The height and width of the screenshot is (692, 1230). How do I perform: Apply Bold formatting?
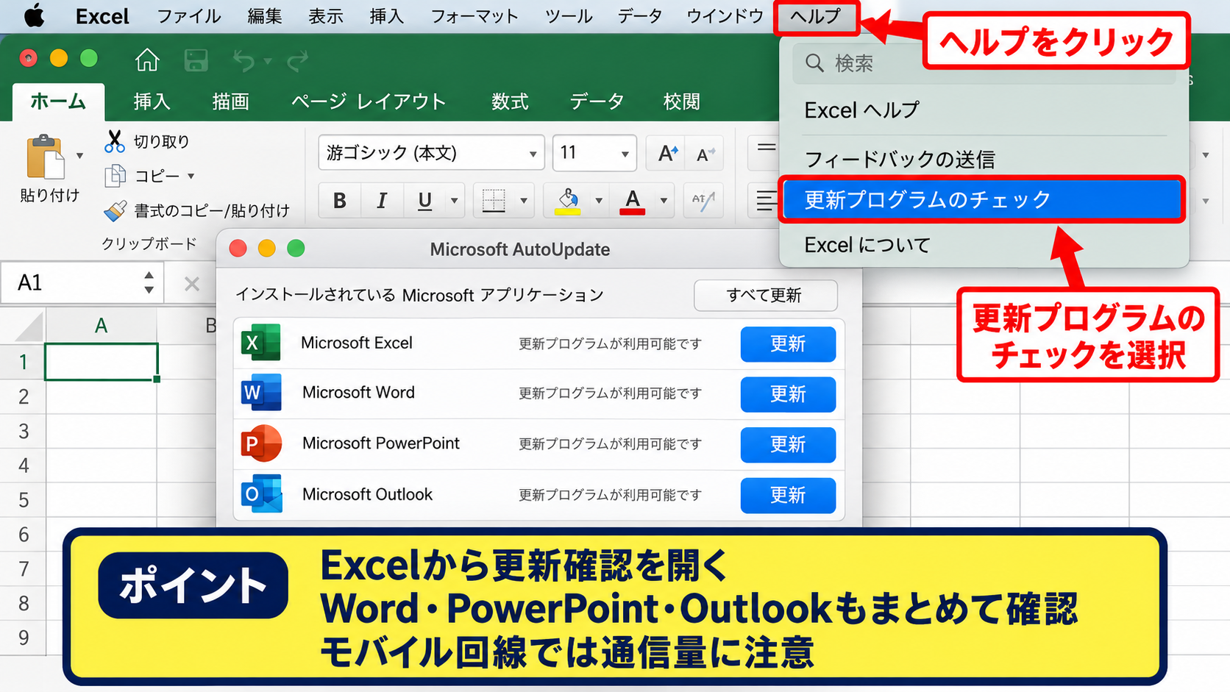339,200
